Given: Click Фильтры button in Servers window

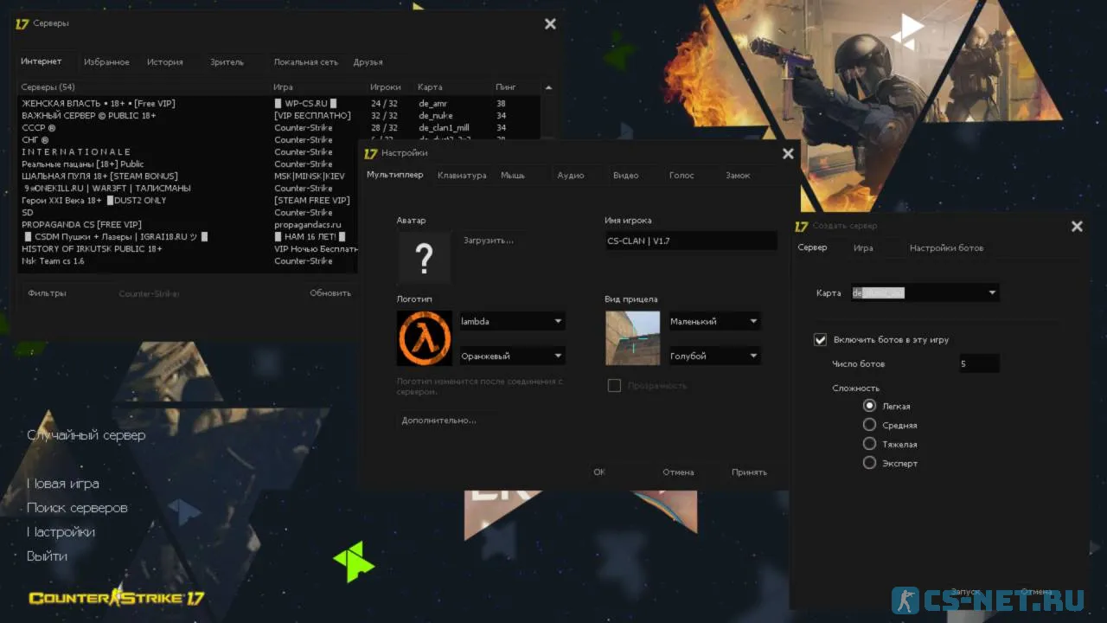Looking at the screenshot, I should 47,293.
